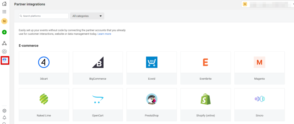Open the data sources triangle icon
The image size is (294, 124).
click(4, 43)
